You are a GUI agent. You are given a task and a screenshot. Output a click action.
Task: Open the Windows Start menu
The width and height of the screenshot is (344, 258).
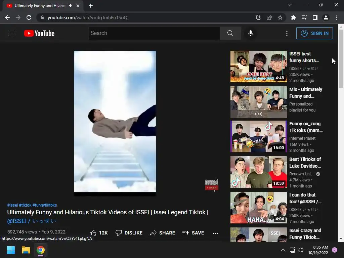click(11, 250)
